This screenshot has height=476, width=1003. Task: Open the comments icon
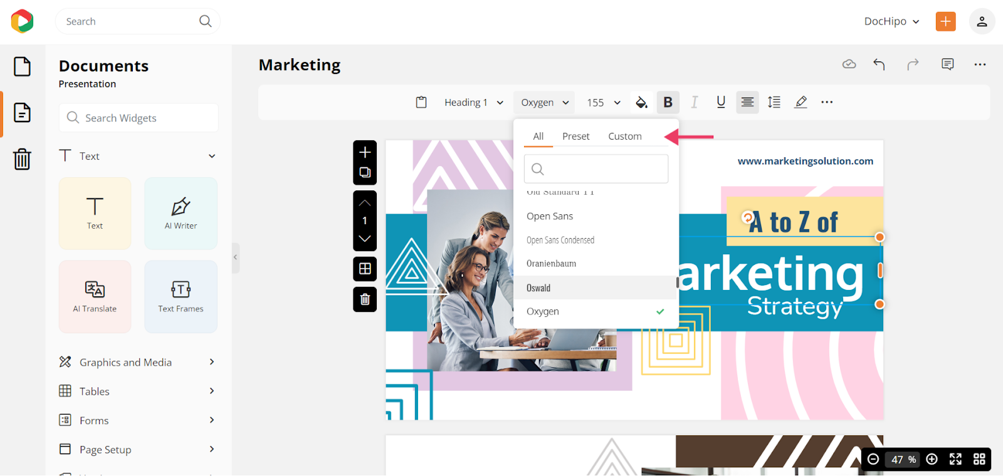tap(947, 65)
